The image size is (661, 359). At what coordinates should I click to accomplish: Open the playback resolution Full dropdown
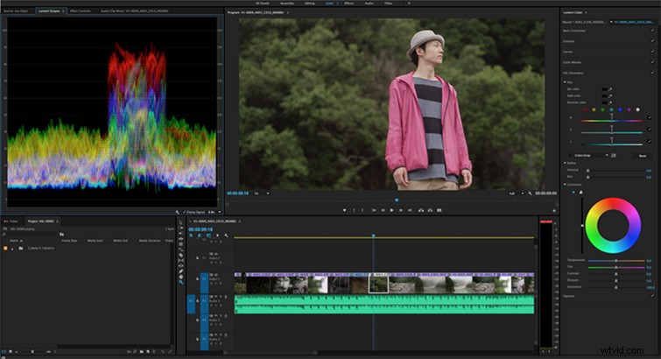[x=517, y=194]
